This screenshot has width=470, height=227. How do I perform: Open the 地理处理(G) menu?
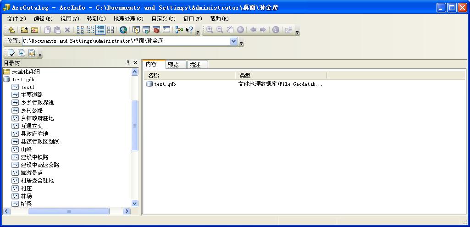128,19
